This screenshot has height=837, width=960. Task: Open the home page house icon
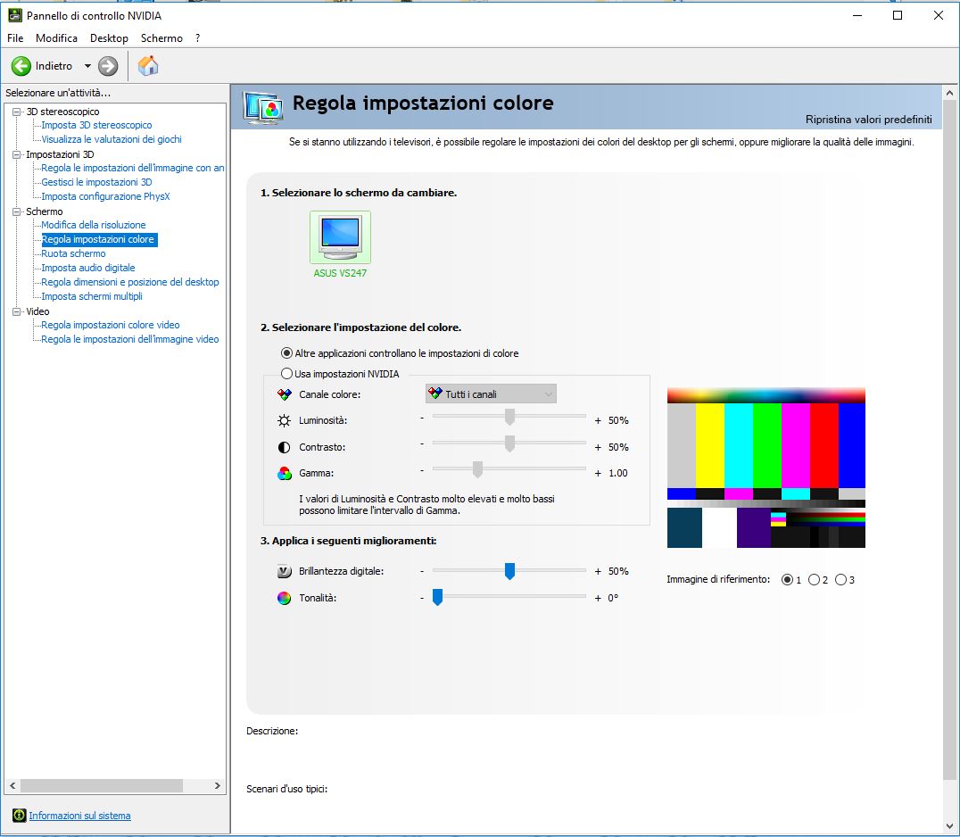(147, 65)
